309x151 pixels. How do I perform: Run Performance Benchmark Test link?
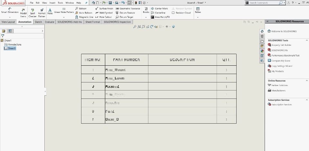click(x=284, y=55)
